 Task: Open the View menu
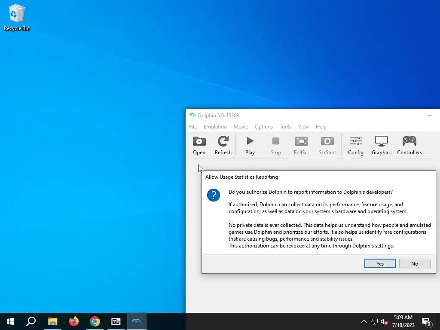coord(303,127)
